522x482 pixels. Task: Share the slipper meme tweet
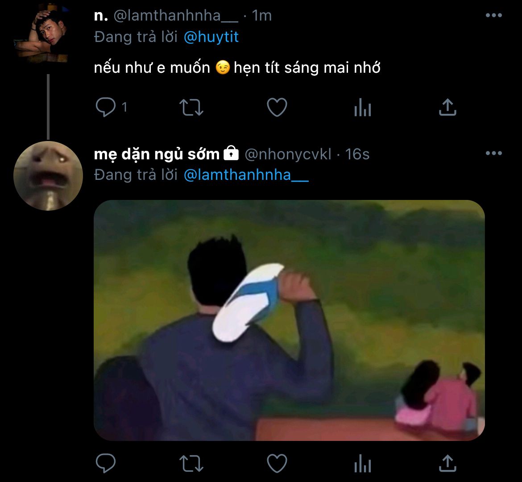coord(447,464)
